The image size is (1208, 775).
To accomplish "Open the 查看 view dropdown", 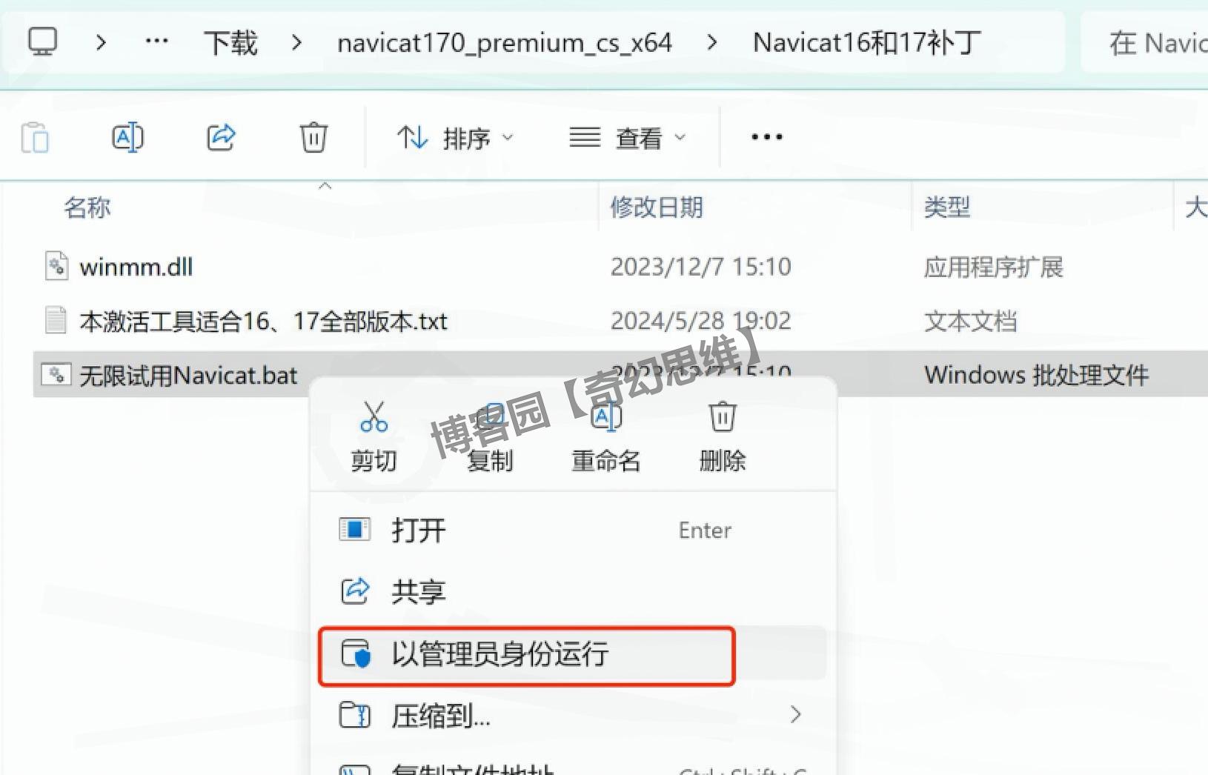I will pos(628,138).
